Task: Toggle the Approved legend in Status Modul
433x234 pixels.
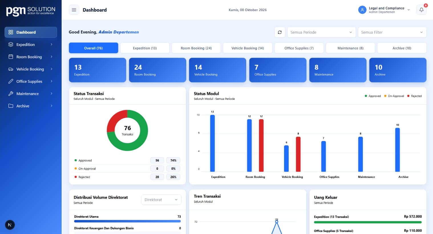Action: click(373, 96)
